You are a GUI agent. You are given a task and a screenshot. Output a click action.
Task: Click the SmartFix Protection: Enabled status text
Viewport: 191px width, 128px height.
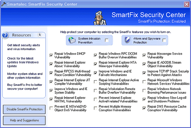tap(162, 21)
